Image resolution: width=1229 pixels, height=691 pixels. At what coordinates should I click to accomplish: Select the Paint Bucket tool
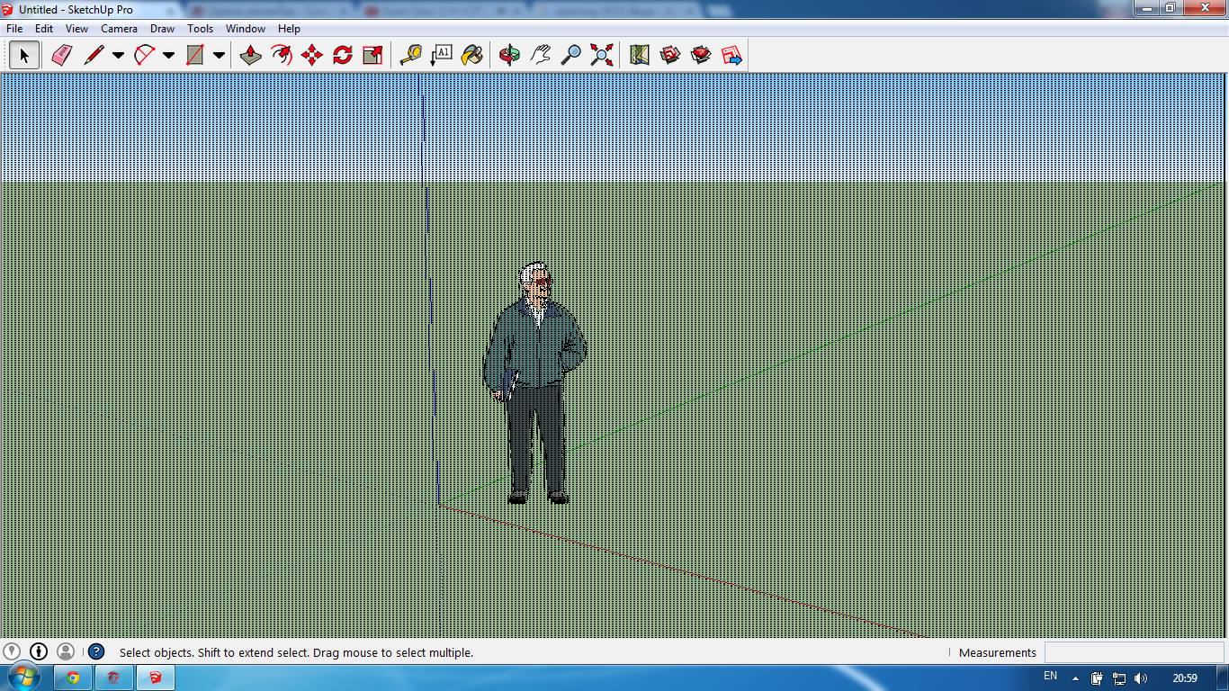[x=471, y=56]
